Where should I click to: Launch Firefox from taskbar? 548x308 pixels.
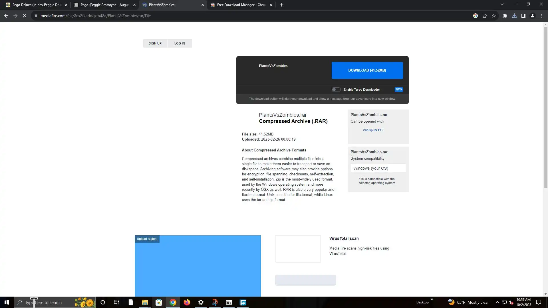click(187, 302)
